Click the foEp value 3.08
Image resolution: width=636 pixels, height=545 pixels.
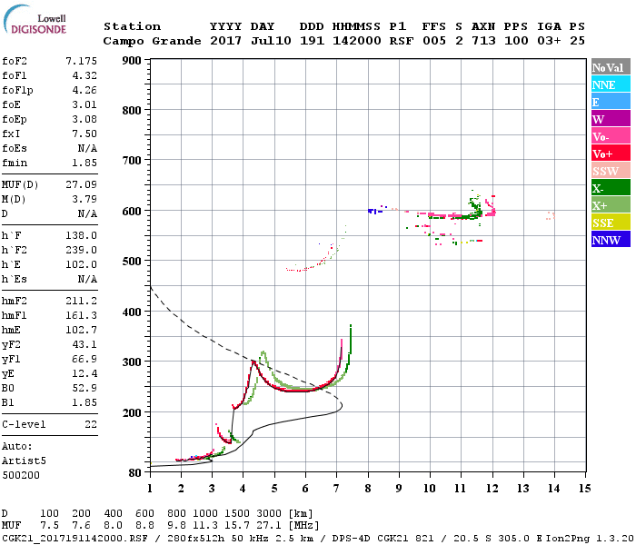tap(84, 119)
